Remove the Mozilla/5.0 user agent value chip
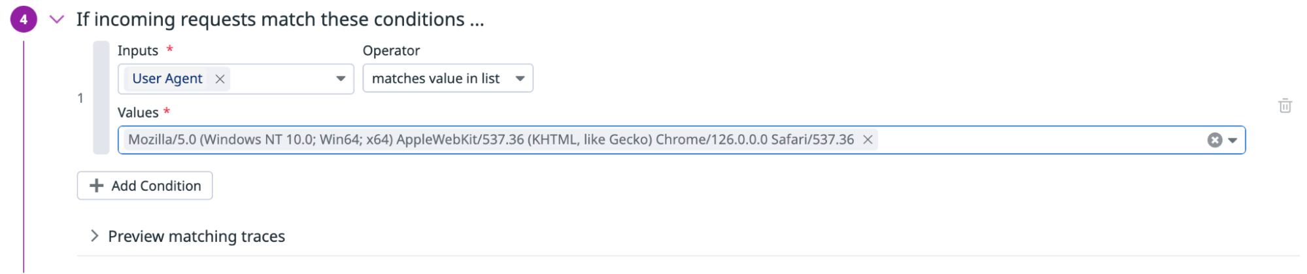 [x=868, y=140]
